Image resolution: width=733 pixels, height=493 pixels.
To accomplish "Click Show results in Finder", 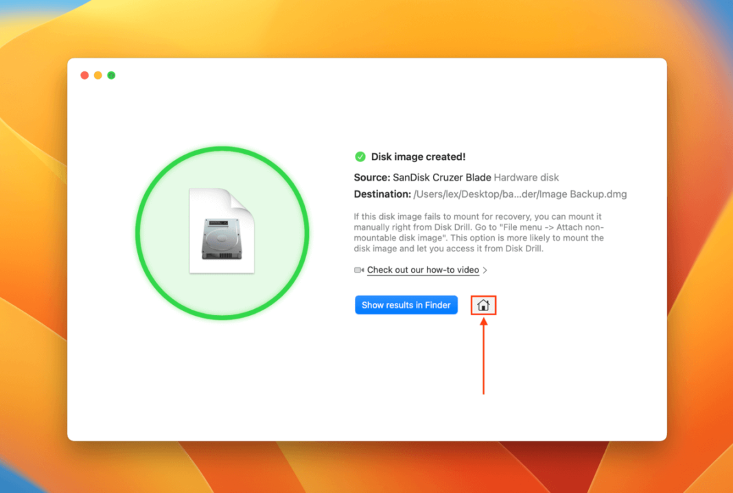I will 406,304.
